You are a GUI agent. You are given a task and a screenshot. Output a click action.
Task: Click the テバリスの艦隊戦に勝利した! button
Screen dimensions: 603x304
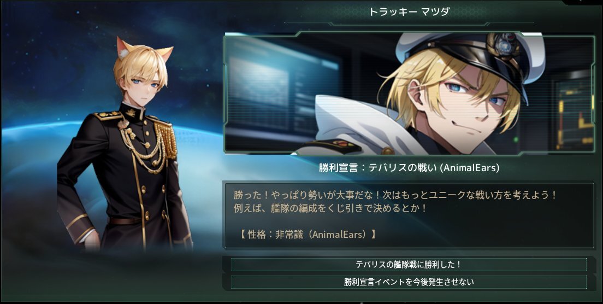409,265
